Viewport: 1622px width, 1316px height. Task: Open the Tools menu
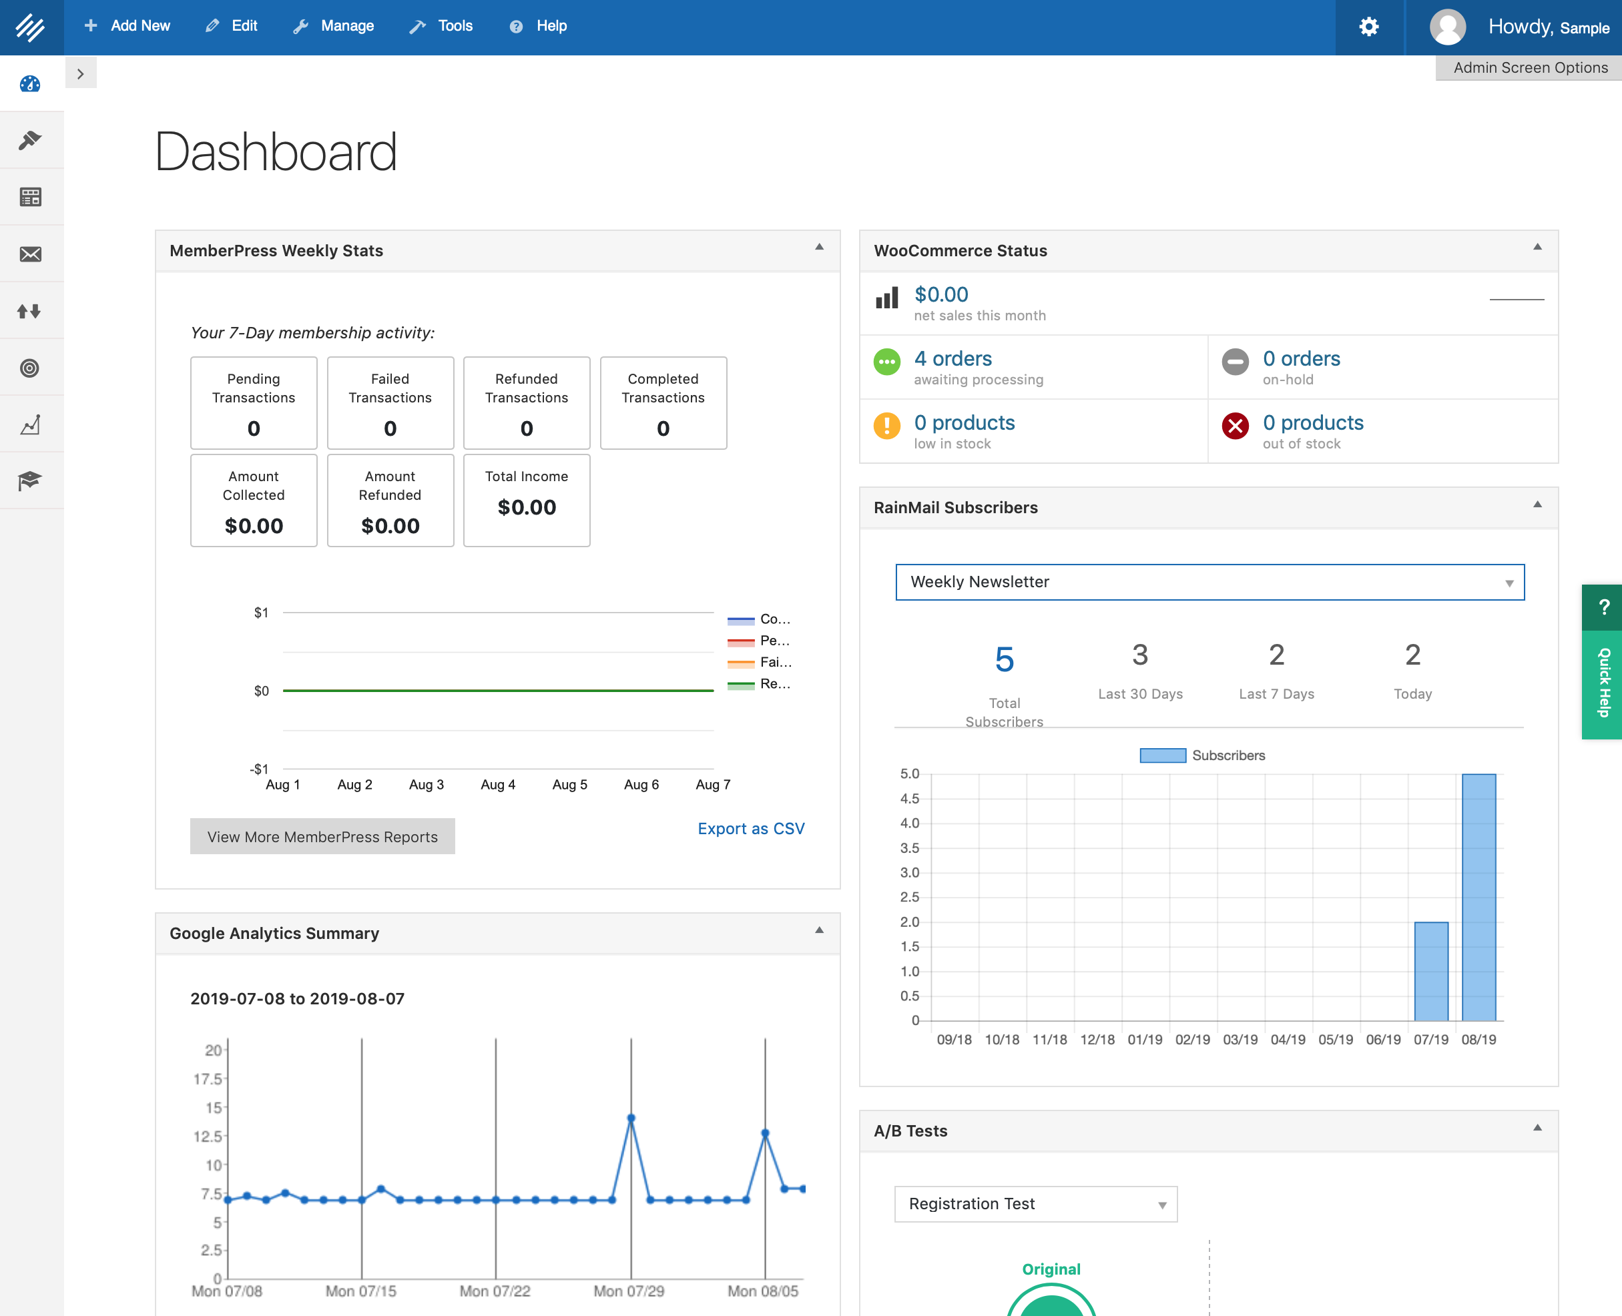[x=441, y=27]
